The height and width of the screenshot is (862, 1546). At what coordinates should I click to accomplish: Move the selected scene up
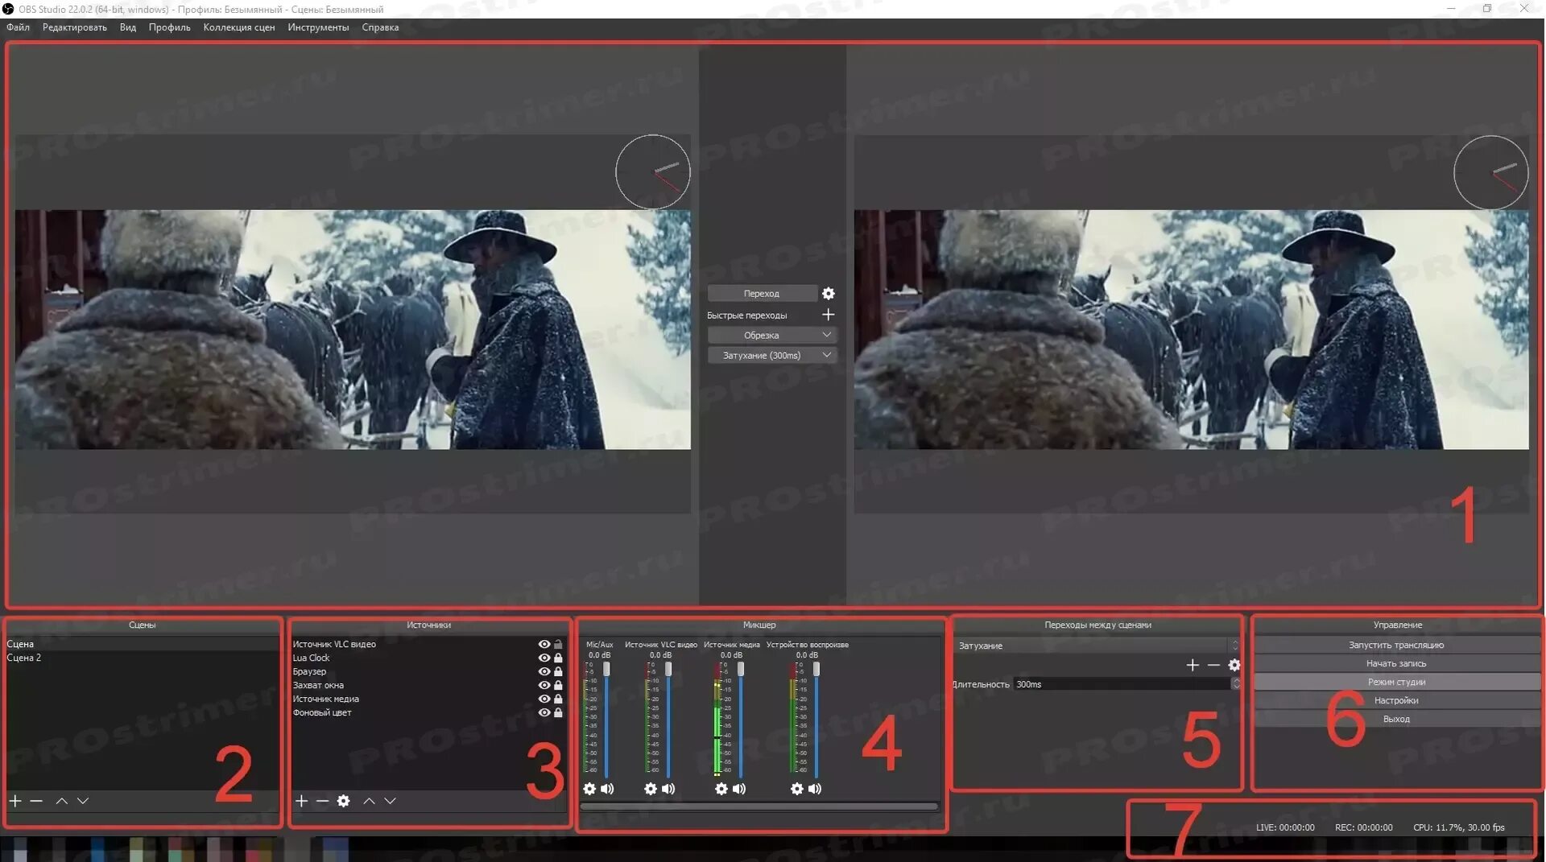click(62, 801)
